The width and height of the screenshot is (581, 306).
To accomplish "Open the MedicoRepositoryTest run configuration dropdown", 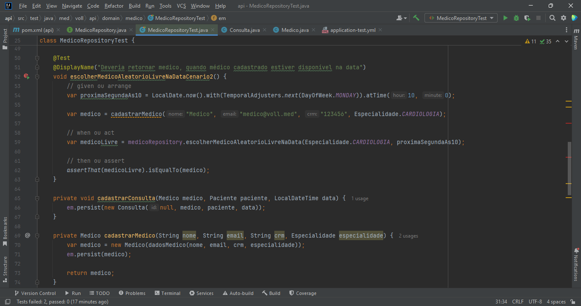I will pyautogui.click(x=461, y=18).
